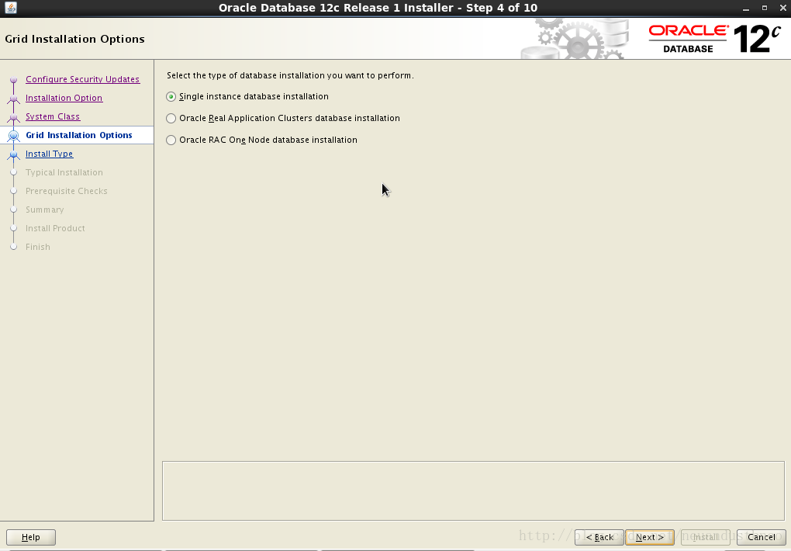The height and width of the screenshot is (551, 791).
Task: Go back with the Back button
Action: (x=599, y=537)
